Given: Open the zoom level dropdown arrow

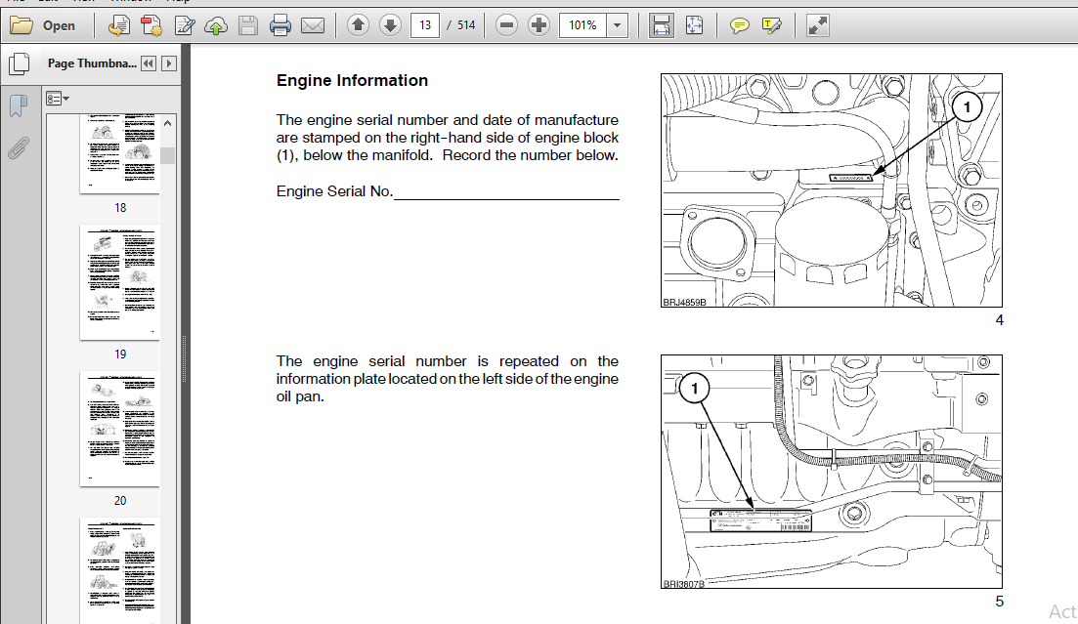Looking at the screenshot, I should [618, 25].
